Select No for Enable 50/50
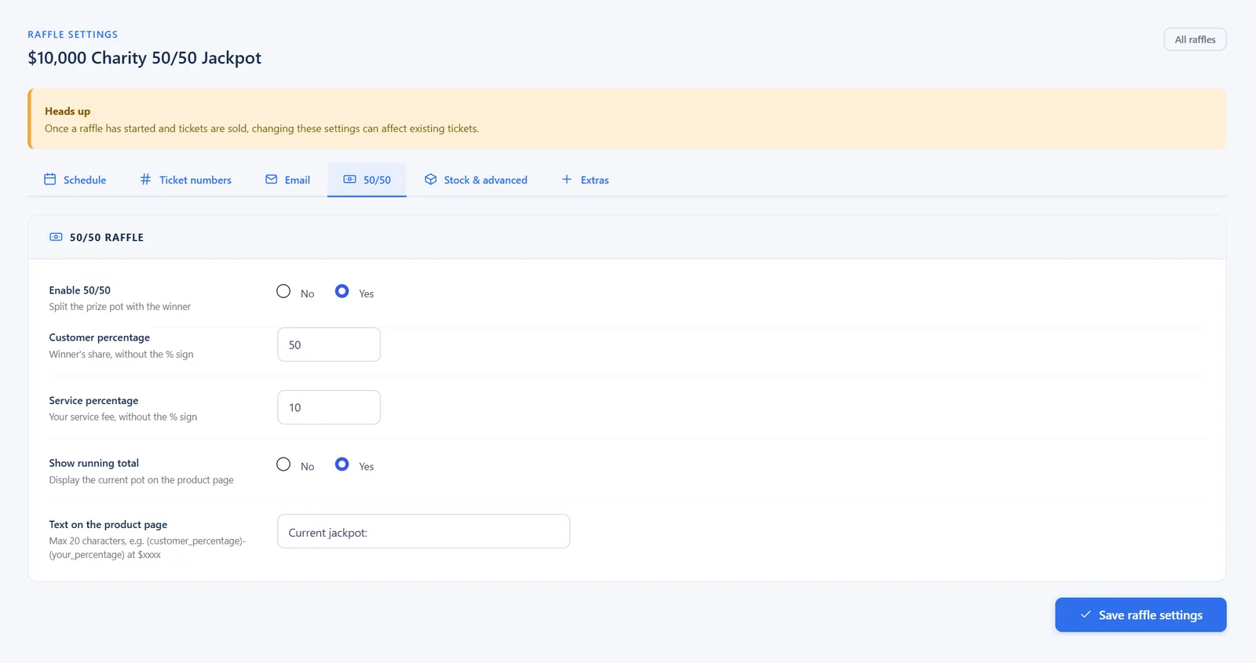 coord(283,291)
